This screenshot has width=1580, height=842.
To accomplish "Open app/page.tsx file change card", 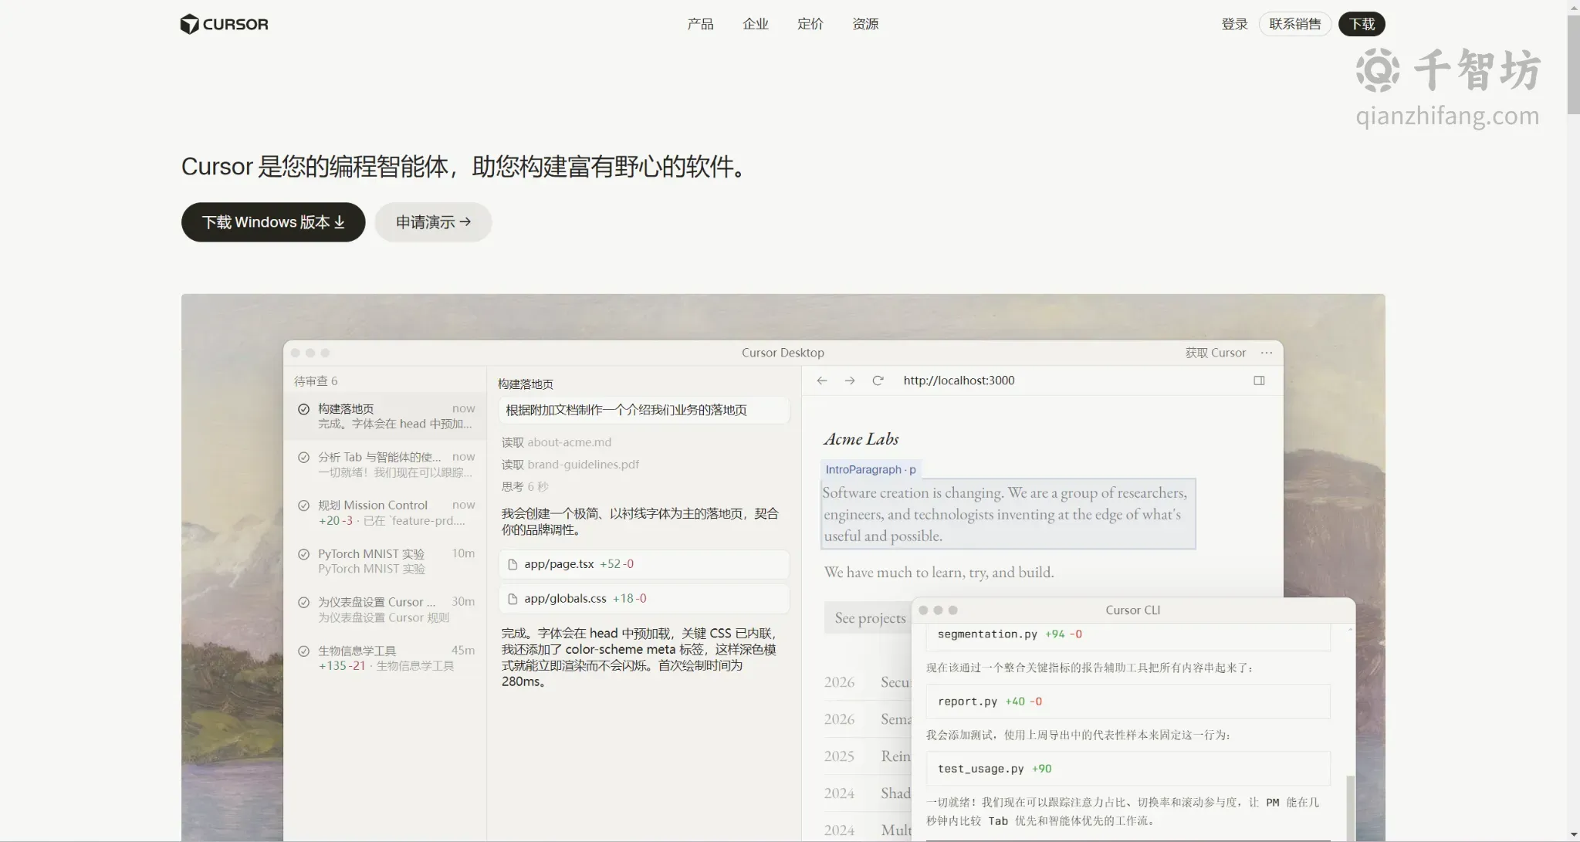I will coord(644,564).
